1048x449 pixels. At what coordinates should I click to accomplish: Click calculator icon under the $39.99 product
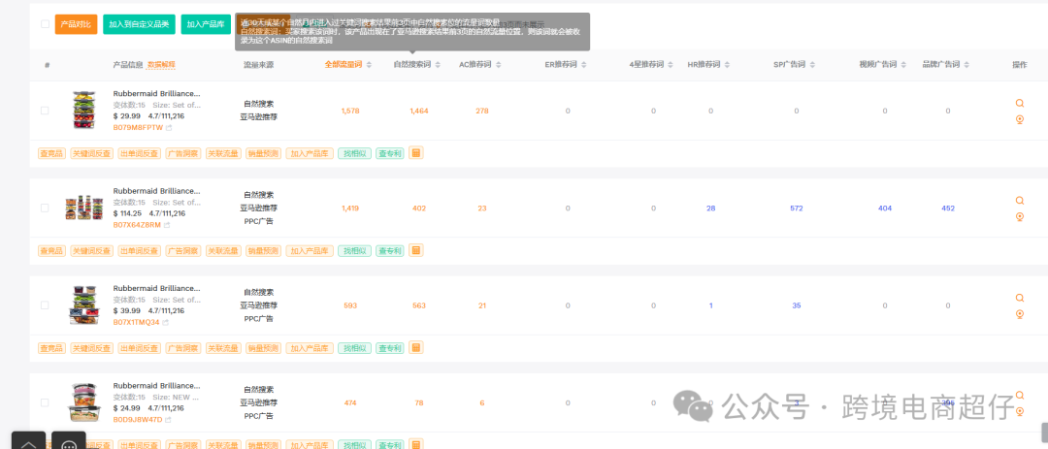[415, 347]
